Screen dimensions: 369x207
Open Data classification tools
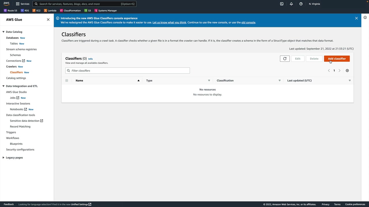pyautogui.click(x=20, y=115)
